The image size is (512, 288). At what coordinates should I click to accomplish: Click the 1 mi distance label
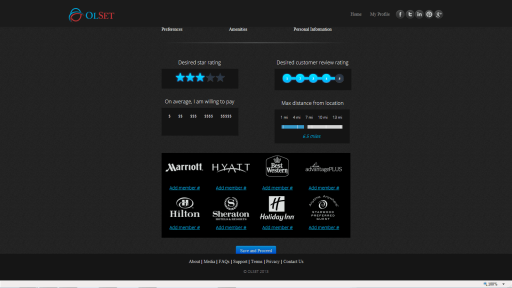(284, 117)
